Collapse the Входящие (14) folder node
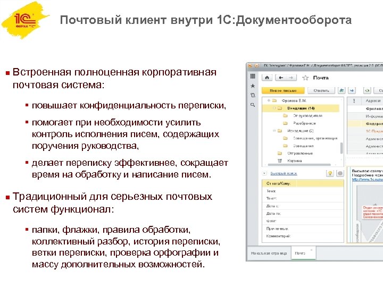Image resolution: width=383 pixels, height=287 pixels. [274, 108]
